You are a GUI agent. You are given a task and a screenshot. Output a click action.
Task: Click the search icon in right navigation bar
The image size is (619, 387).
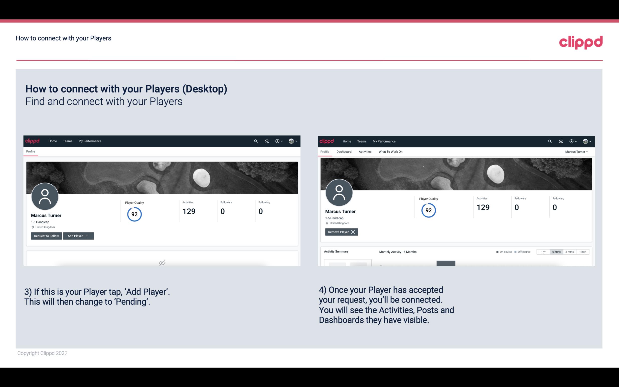[x=549, y=141]
